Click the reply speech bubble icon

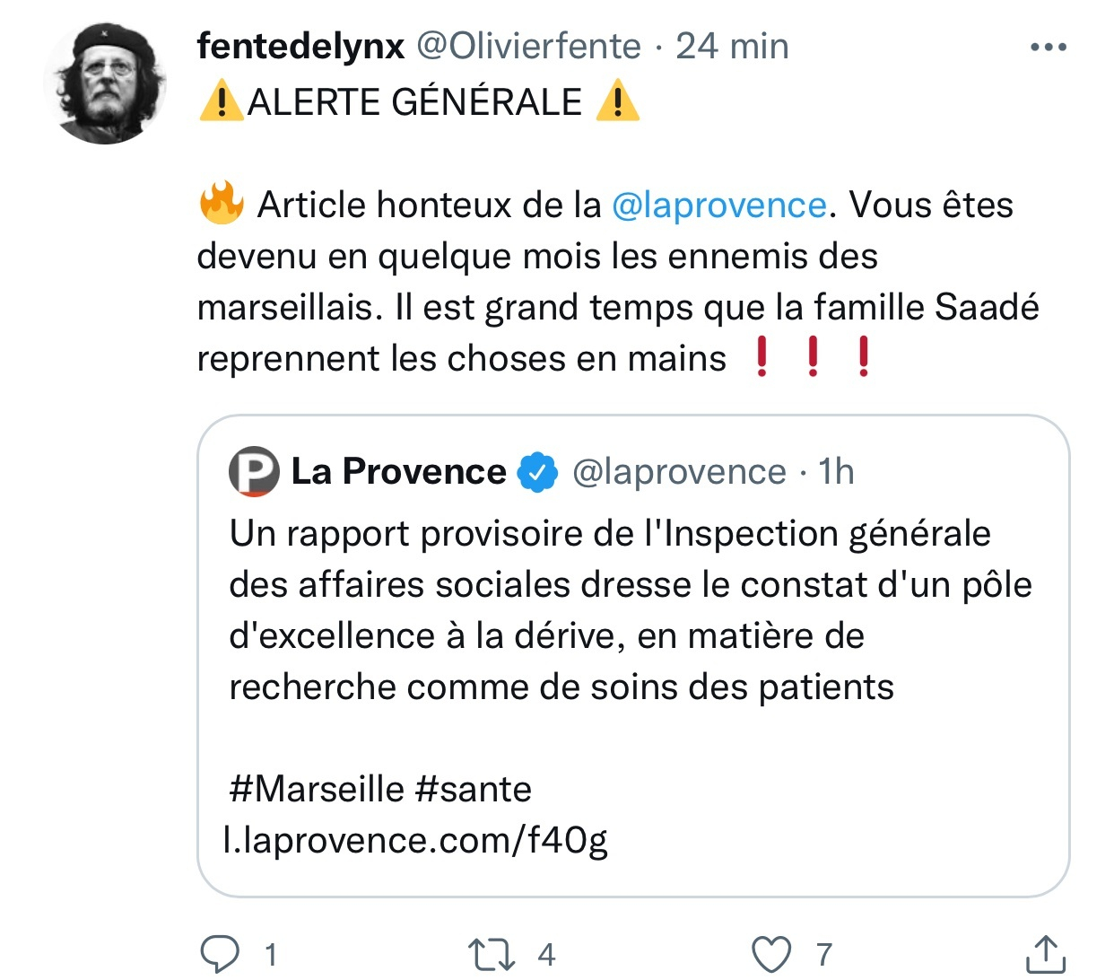pyautogui.click(x=220, y=954)
